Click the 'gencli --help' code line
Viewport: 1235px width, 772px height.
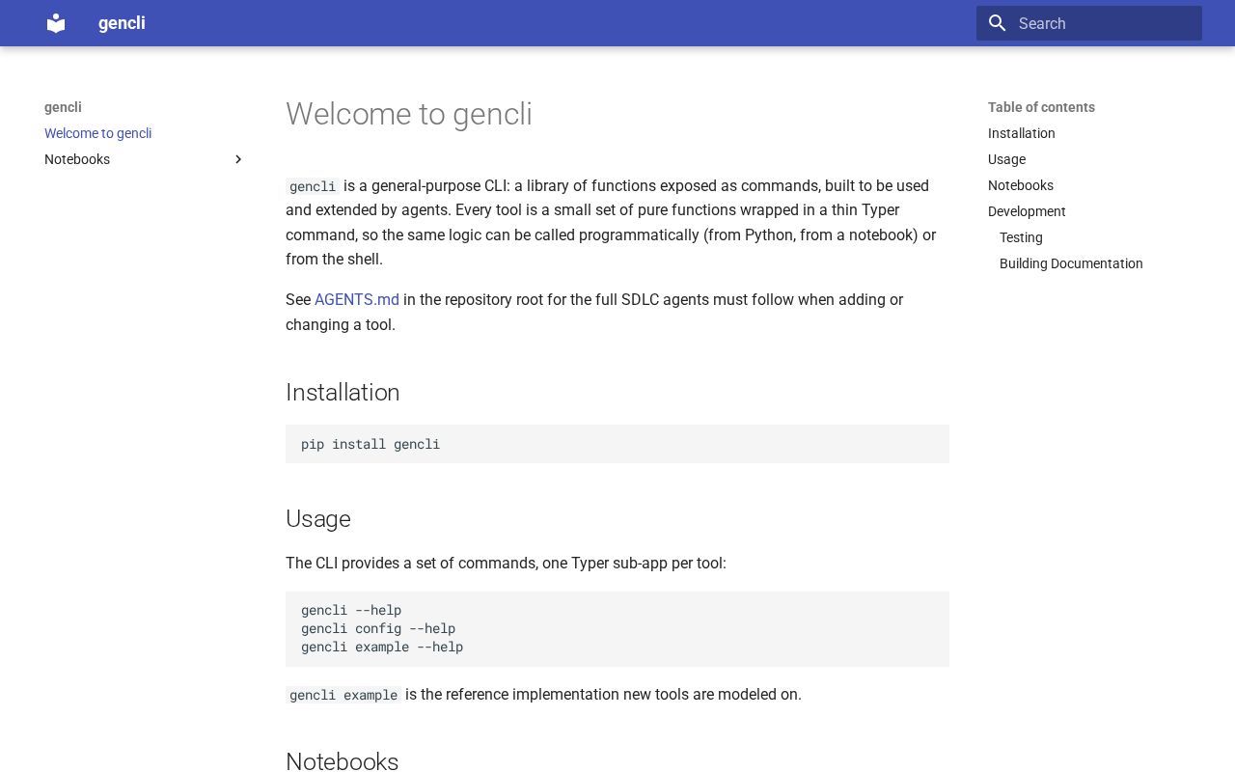(351, 610)
